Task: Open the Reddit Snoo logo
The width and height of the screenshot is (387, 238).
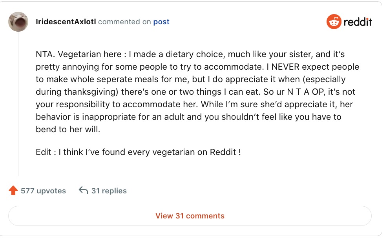Action: pyautogui.click(x=334, y=22)
